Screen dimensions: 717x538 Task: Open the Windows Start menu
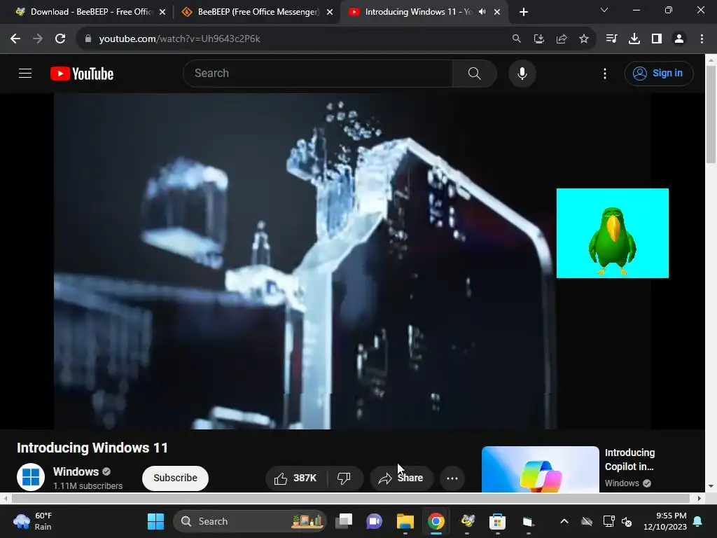click(x=155, y=521)
